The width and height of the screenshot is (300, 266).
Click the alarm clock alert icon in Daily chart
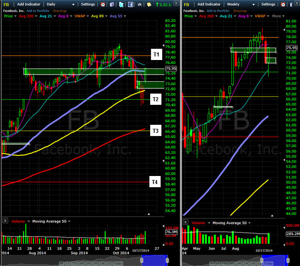tap(103, 4)
